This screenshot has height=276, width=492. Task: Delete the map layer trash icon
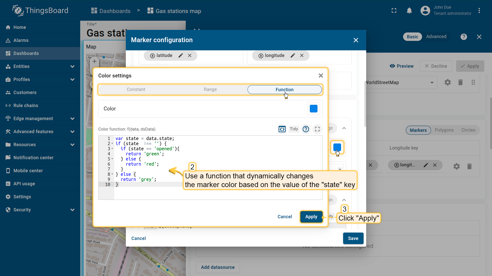pyautogui.click(x=460, y=82)
